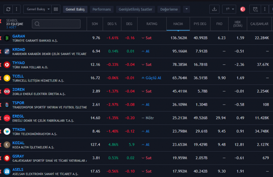Open the THYAO ticker link
Image resolution: width=273 pixels, height=177 pixels.
click(19, 63)
